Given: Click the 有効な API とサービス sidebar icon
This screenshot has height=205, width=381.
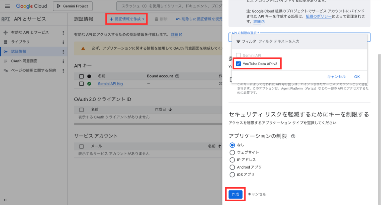Looking at the screenshot, I should [x=5, y=32].
